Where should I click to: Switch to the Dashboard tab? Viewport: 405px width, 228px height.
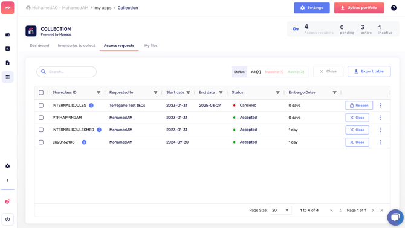pyautogui.click(x=39, y=46)
